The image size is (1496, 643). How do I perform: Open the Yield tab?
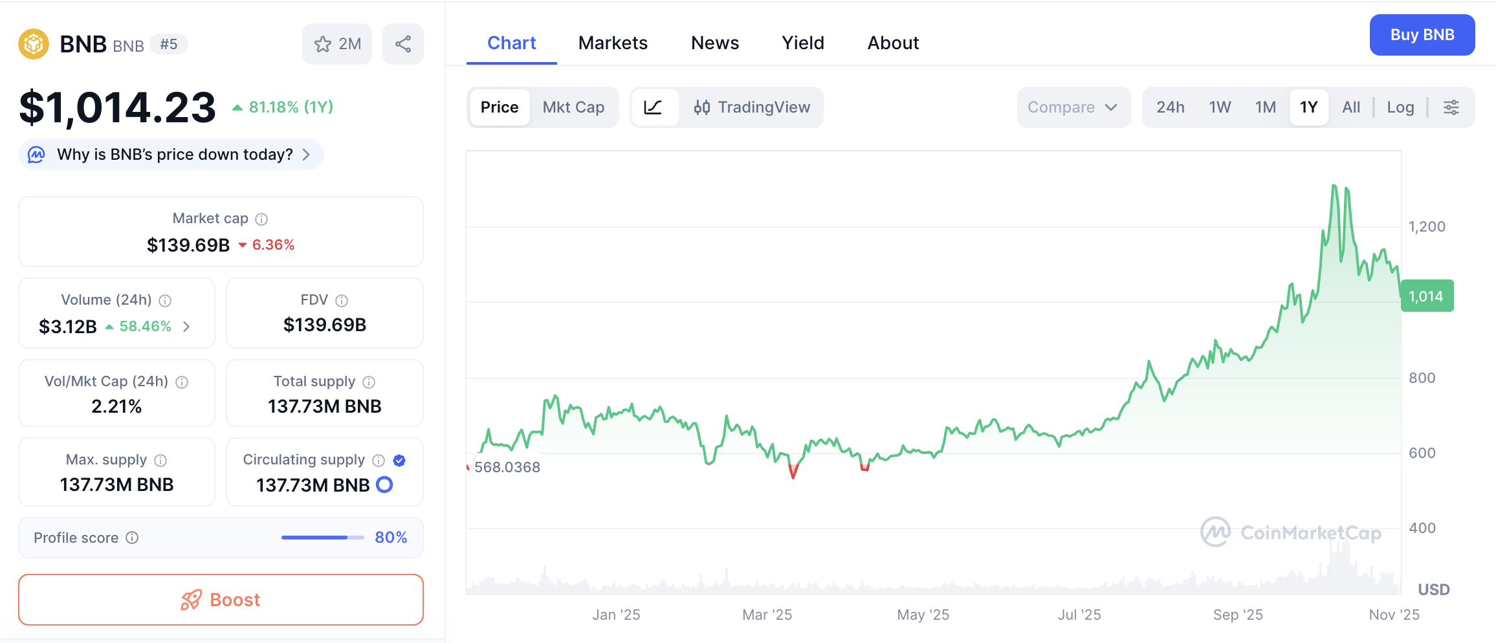802,43
